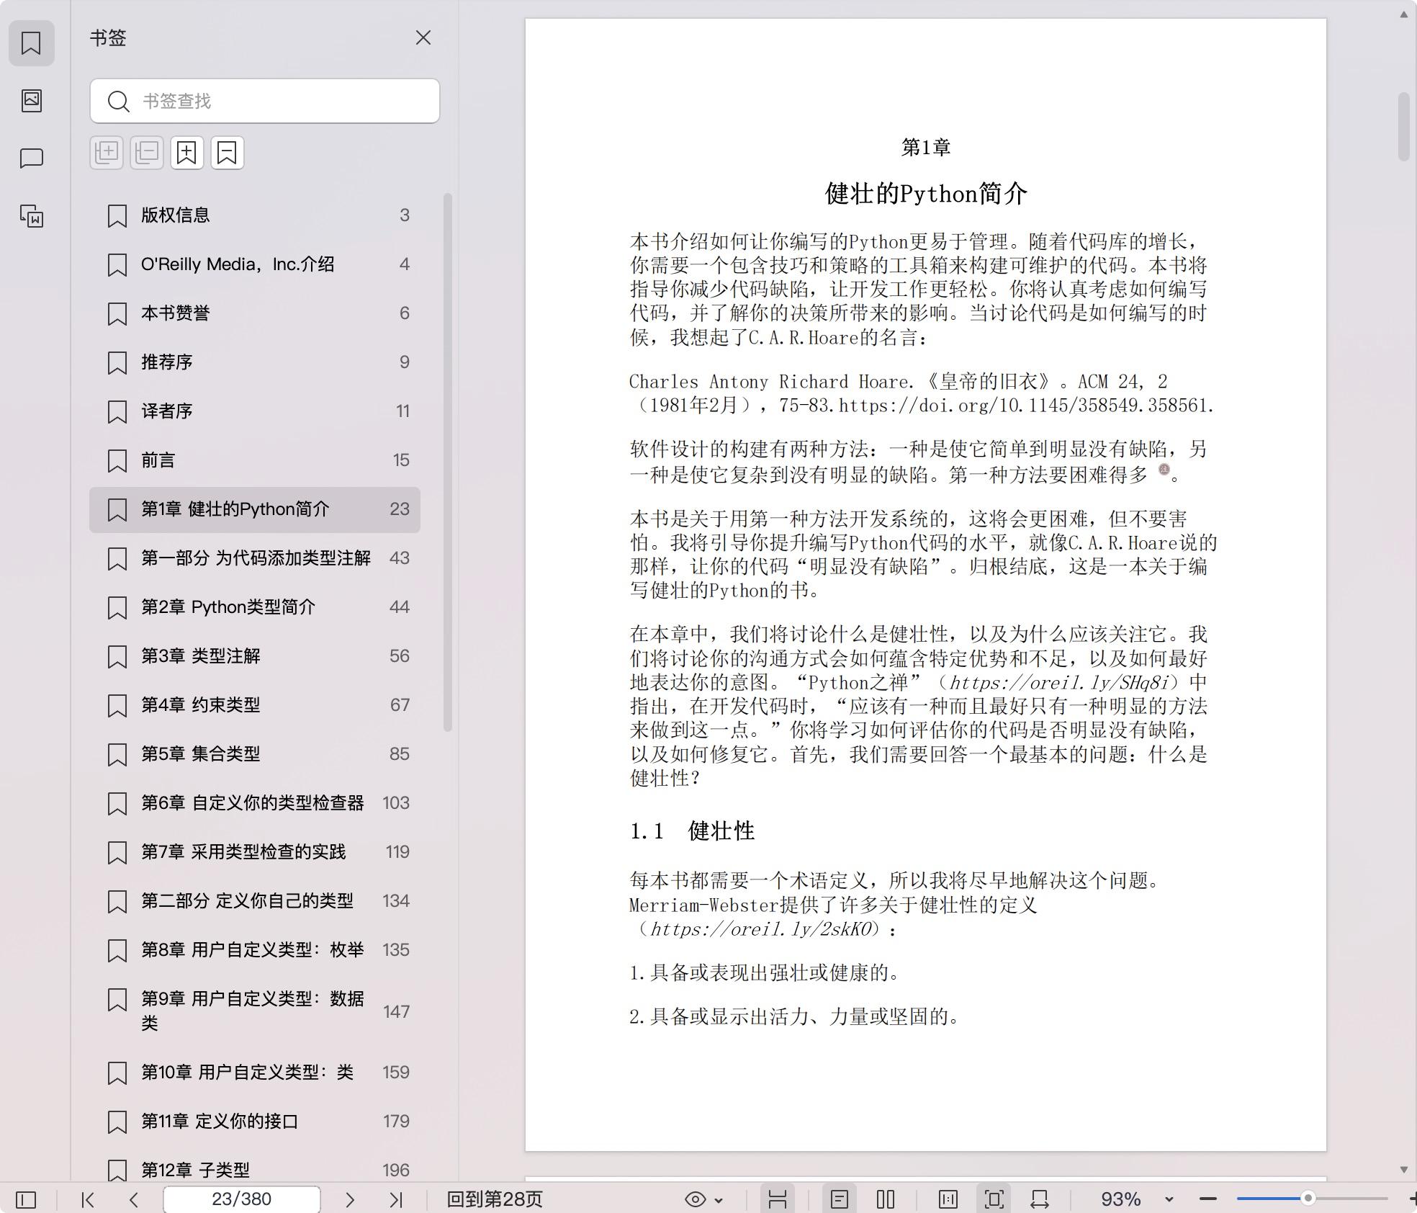Click the scroll up arrow of document

[x=1403, y=14]
